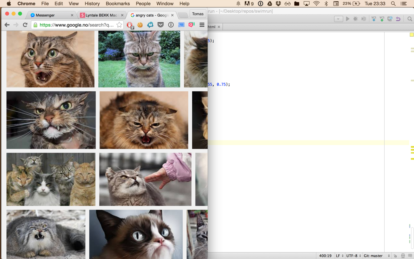Open search everywhere magnifier in the IDE

[x=410, y=19]
